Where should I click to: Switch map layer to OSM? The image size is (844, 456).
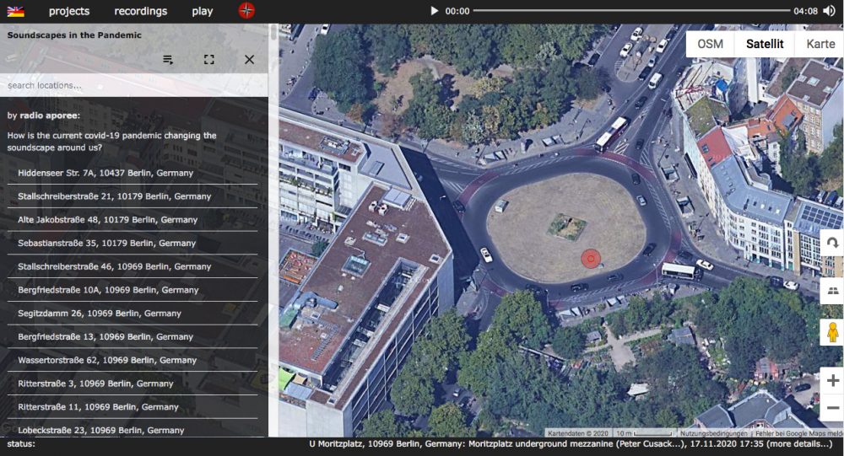(710, 44)
